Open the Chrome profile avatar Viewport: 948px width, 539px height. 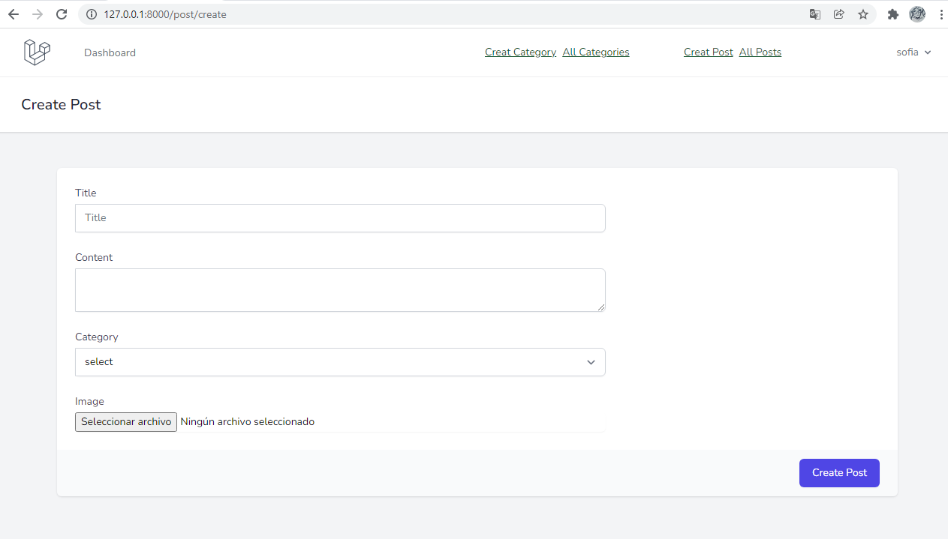917,14
